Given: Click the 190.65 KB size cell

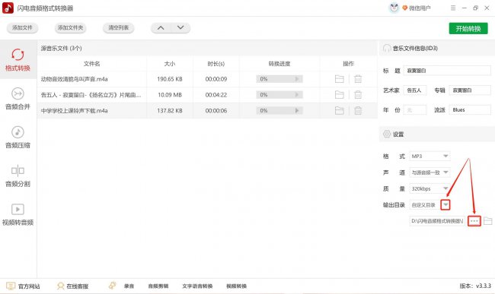Looking at the screenshot, I should click(x=170, y=79).
